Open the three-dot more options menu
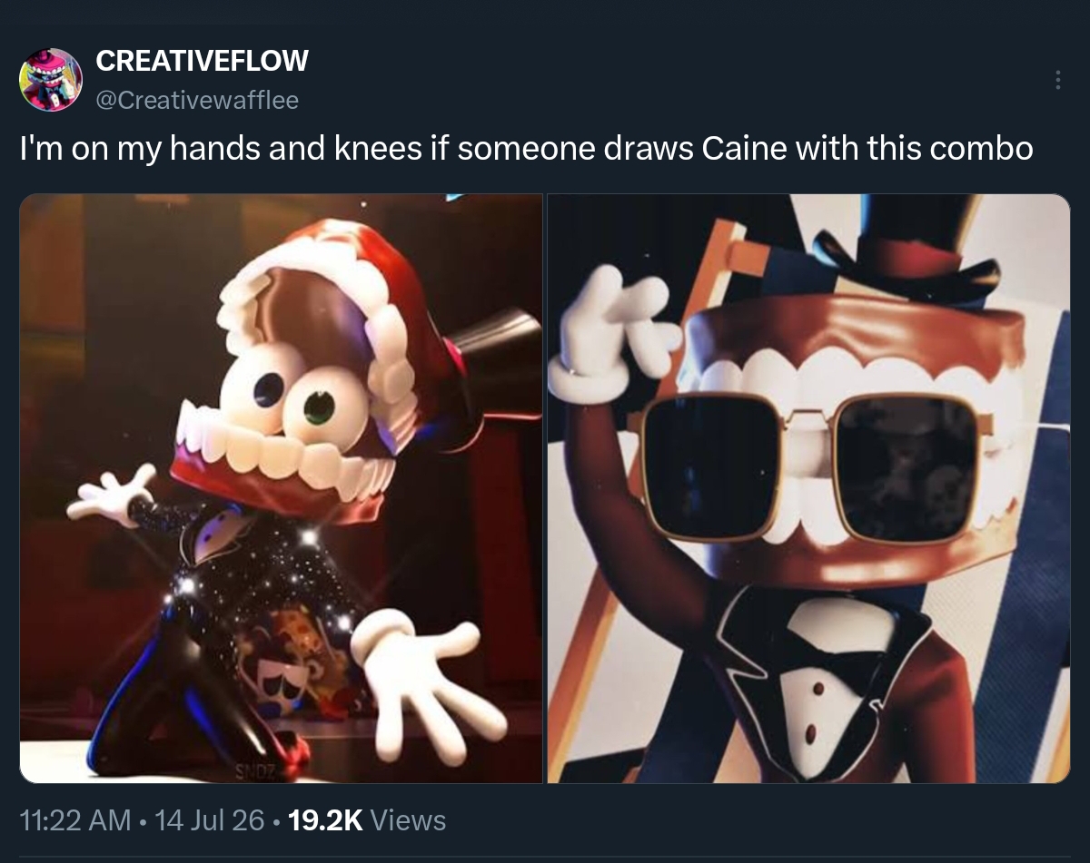Image resolution: width=1090 pixels, height=863 pixels. tap(1057, 80)
